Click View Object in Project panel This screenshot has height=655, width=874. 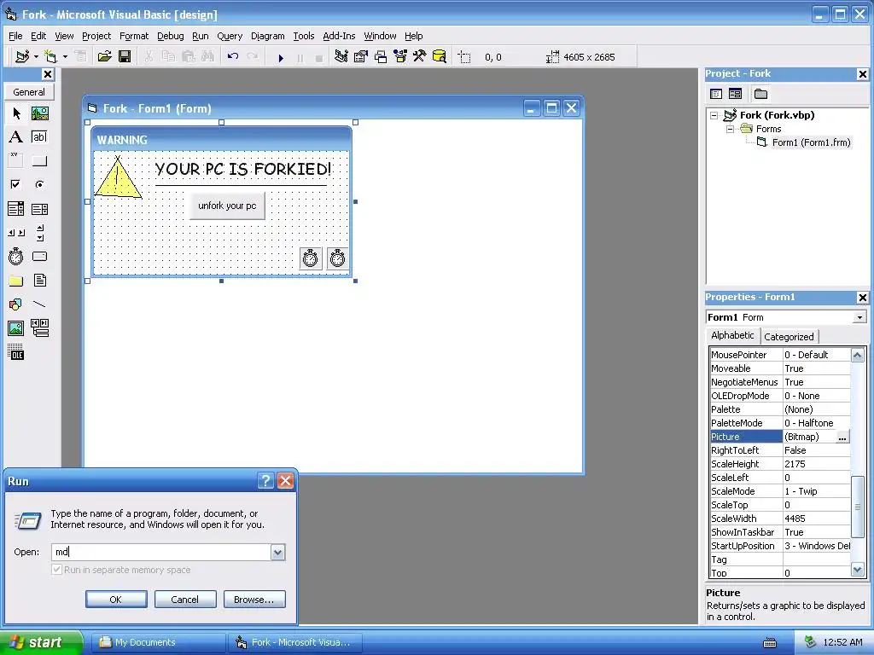click(735, 94)
